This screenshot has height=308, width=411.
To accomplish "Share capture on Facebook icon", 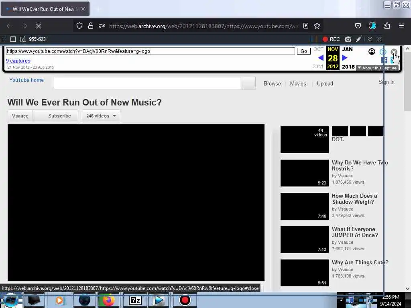I will (384, 61).
